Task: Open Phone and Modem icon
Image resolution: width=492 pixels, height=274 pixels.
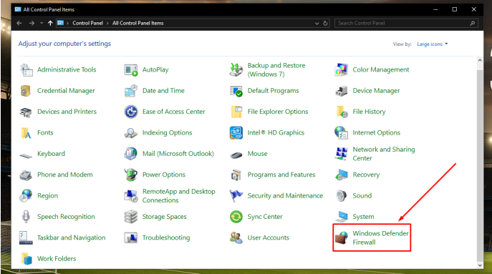Action: point(26,175)
